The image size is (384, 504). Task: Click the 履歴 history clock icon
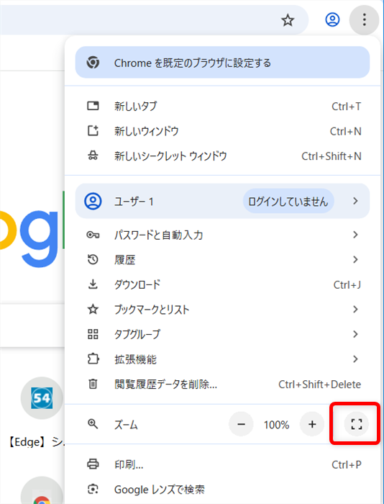[93, 259]
